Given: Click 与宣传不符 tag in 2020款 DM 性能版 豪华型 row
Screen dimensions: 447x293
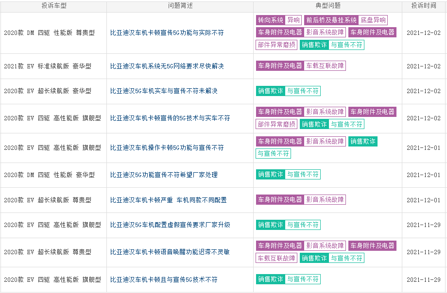Looking at the screenshot, I should (303, 174).
